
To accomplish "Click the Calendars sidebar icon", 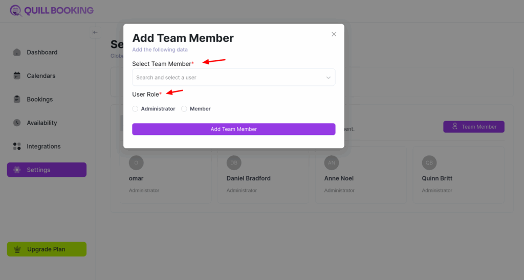I will (x=17, y=76).
